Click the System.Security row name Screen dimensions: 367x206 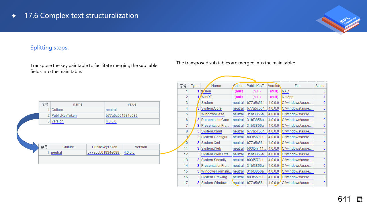(x=214, y=160)
